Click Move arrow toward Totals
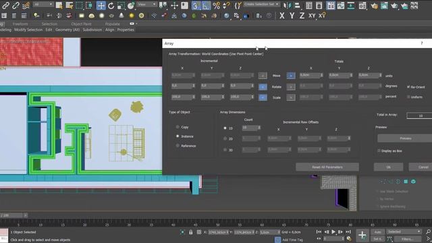This screenshot has width=432, height=243. (x=291, y=76)
